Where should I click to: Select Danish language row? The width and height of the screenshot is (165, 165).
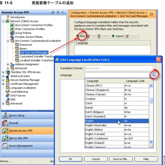coord(117,108)
